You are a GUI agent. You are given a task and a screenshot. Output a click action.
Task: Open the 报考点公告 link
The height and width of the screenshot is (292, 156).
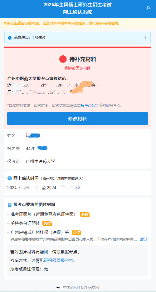[x=90, y=106]
